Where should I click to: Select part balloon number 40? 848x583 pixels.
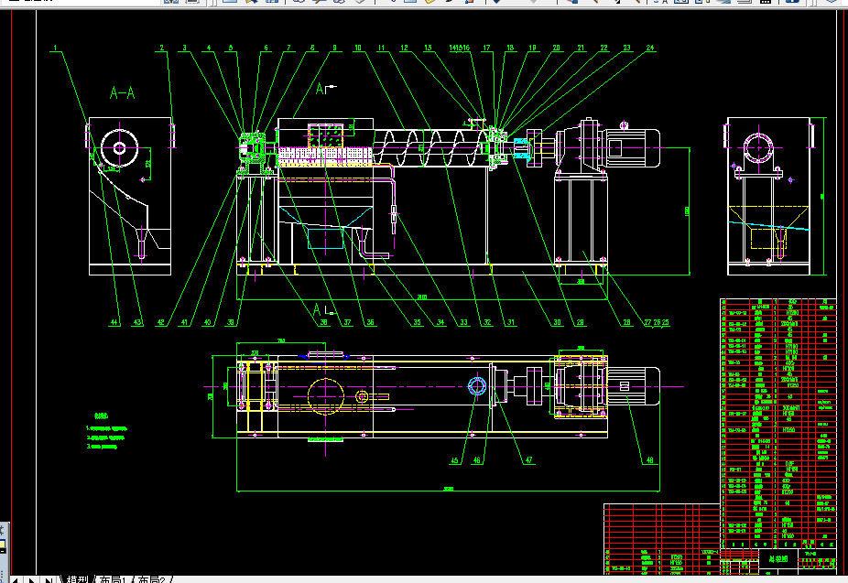tap(207, 322)
